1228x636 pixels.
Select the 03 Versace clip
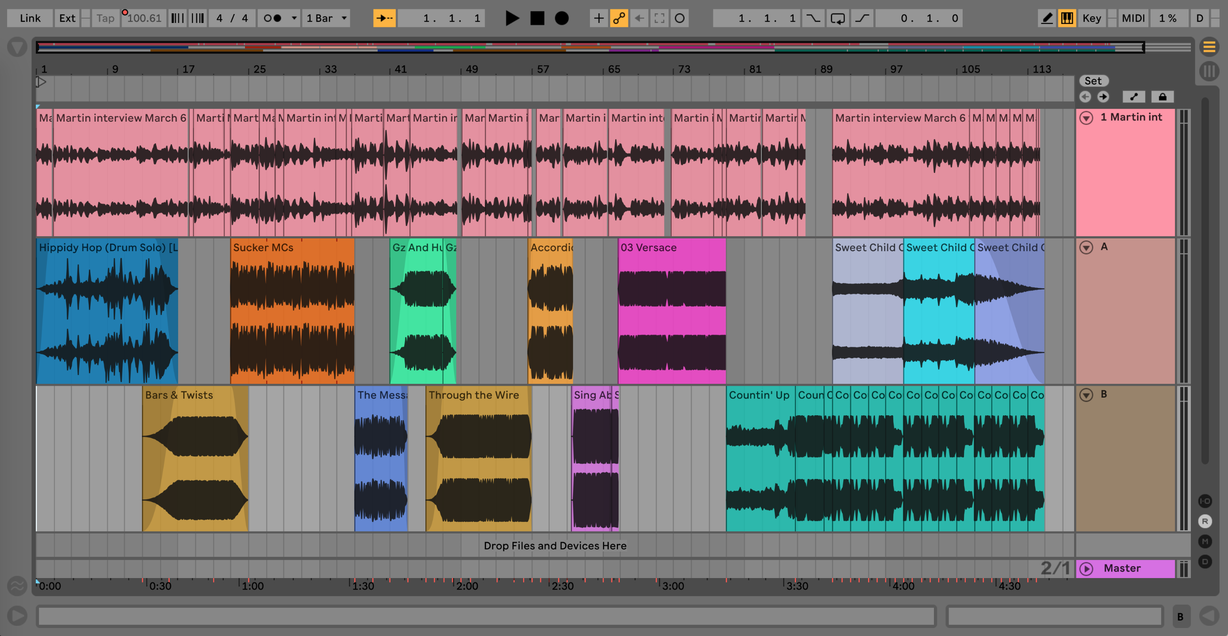(672, 311)
